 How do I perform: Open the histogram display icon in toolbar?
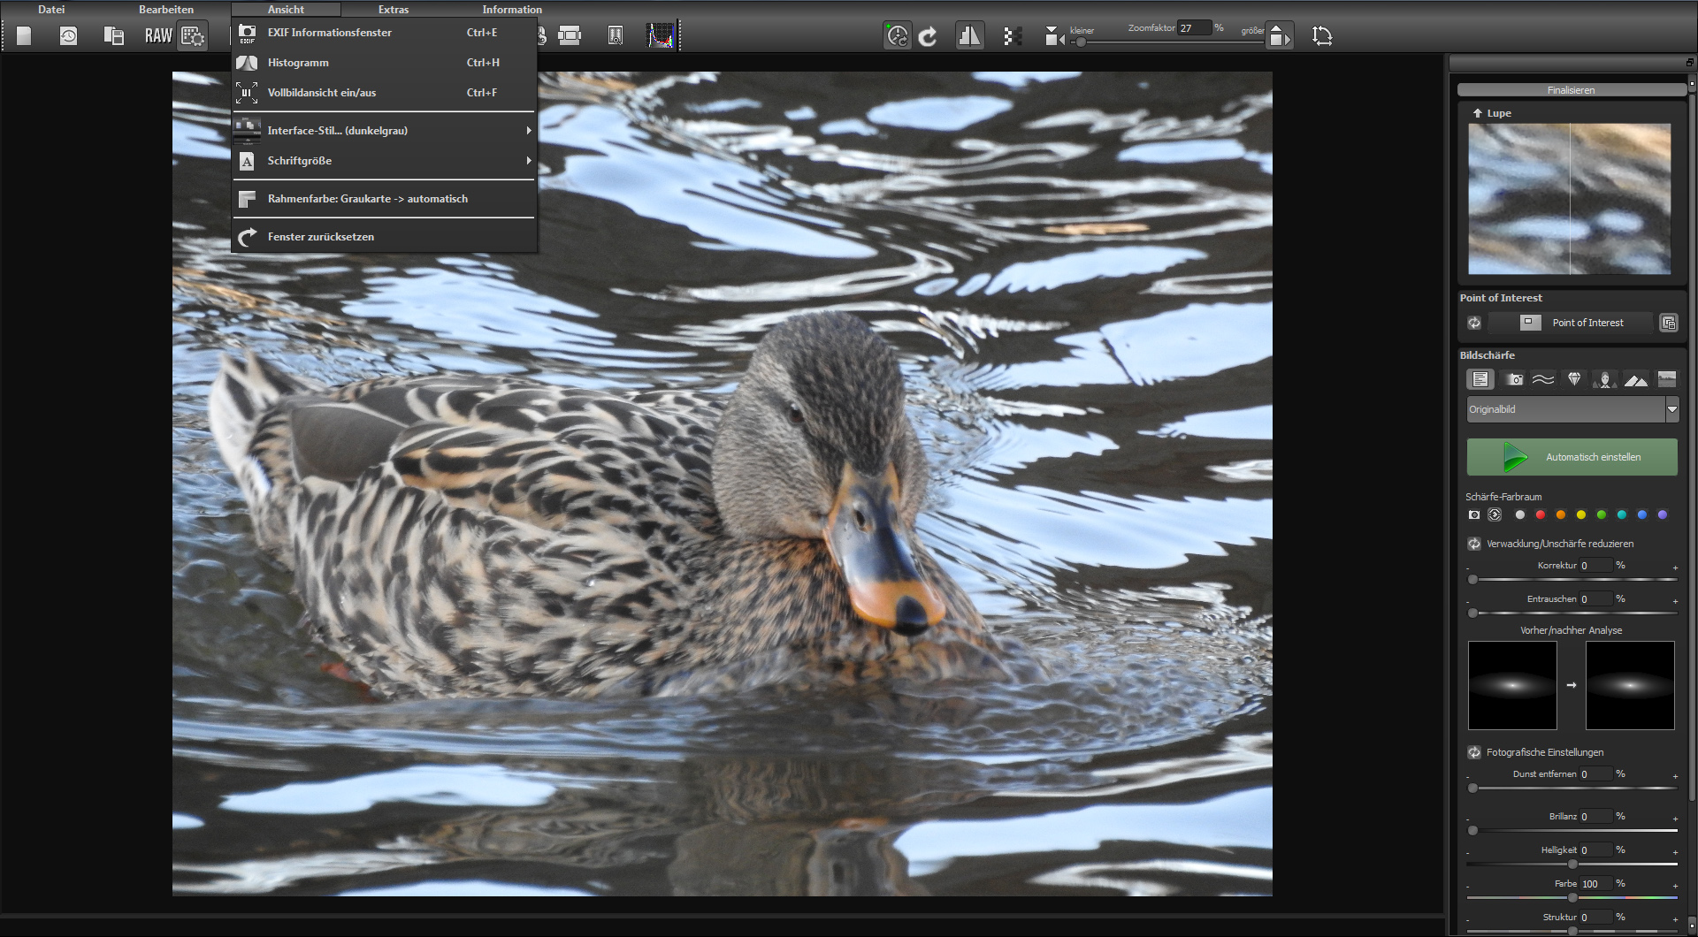tap(660, 35)
